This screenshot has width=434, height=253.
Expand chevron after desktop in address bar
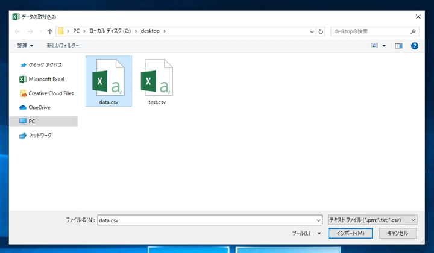click(x=165, y=31)
